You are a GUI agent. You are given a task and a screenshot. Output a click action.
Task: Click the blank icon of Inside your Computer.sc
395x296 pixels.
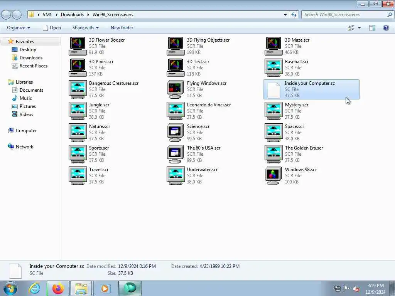pos(273,89)
